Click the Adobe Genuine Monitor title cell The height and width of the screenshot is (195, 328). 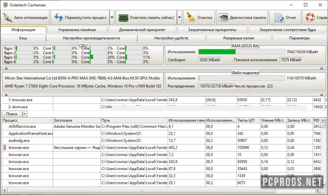(x=77, y=127)
